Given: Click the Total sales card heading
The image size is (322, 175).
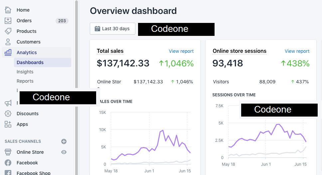Looking at the screenshot, I should click(x=110, y=51).
